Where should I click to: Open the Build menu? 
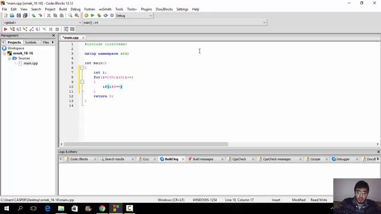coord(63,10)
